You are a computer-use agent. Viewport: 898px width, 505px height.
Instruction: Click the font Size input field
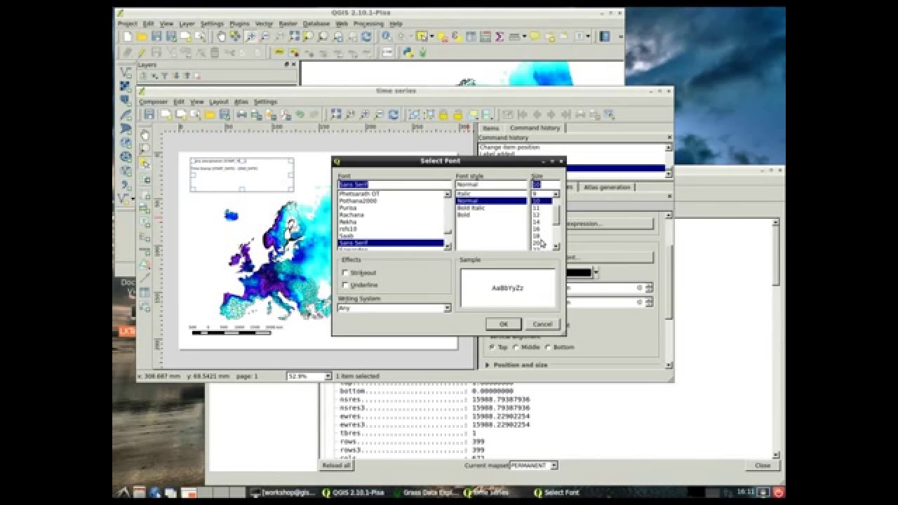(x=545, y=184)
